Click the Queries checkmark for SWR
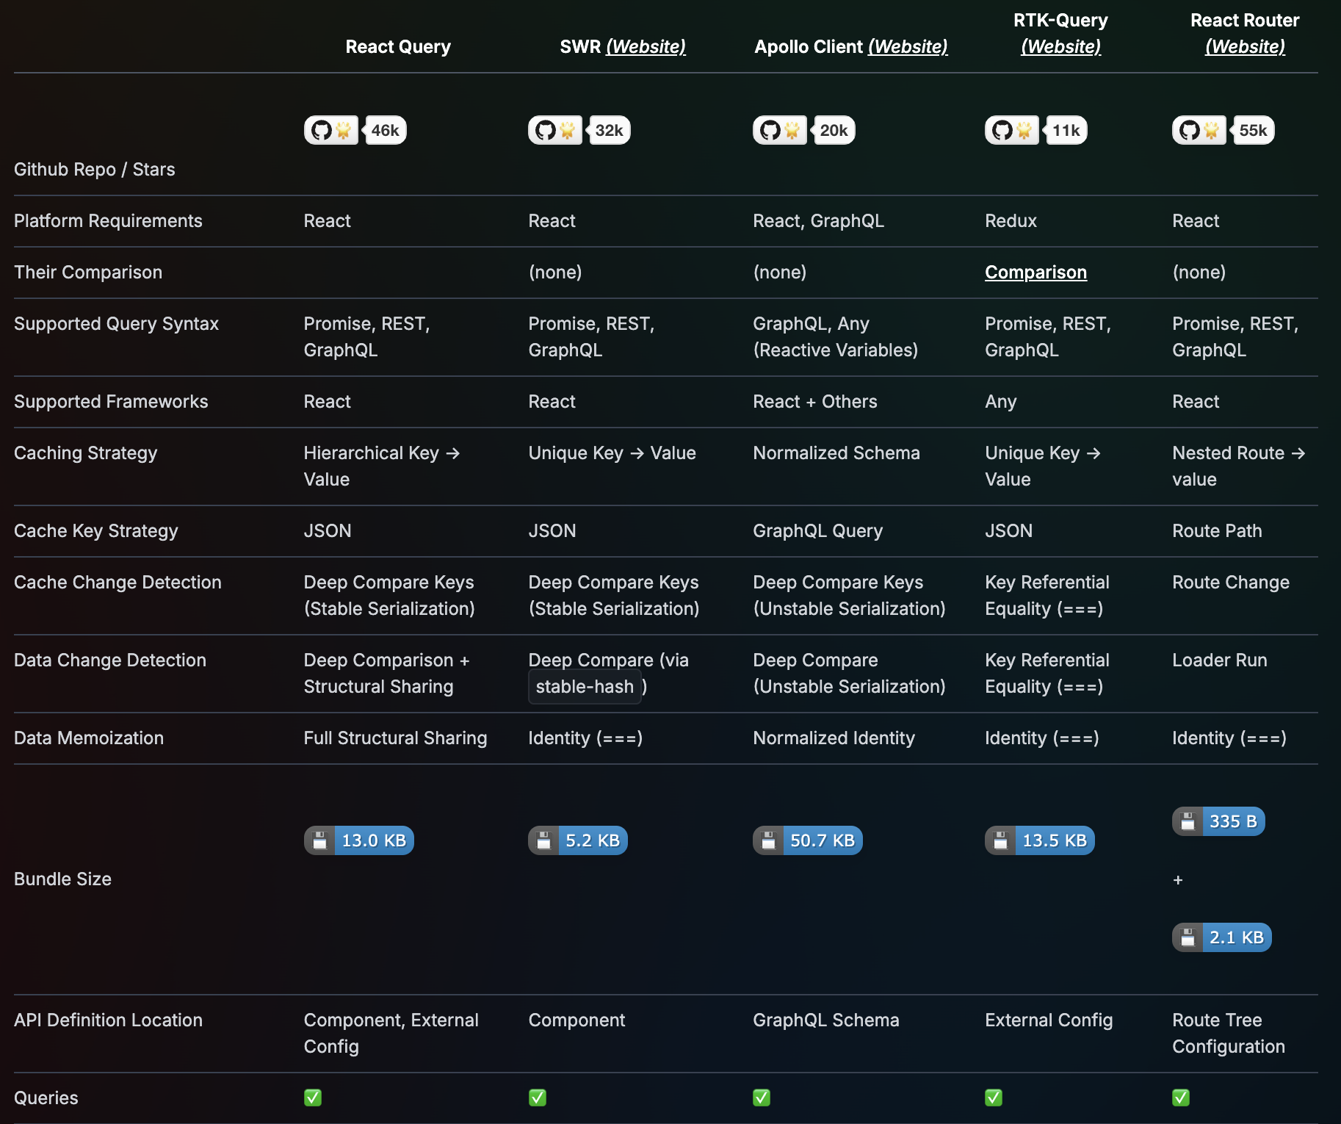This screenshot has height=1124, width=1341. coord(538,1098)
